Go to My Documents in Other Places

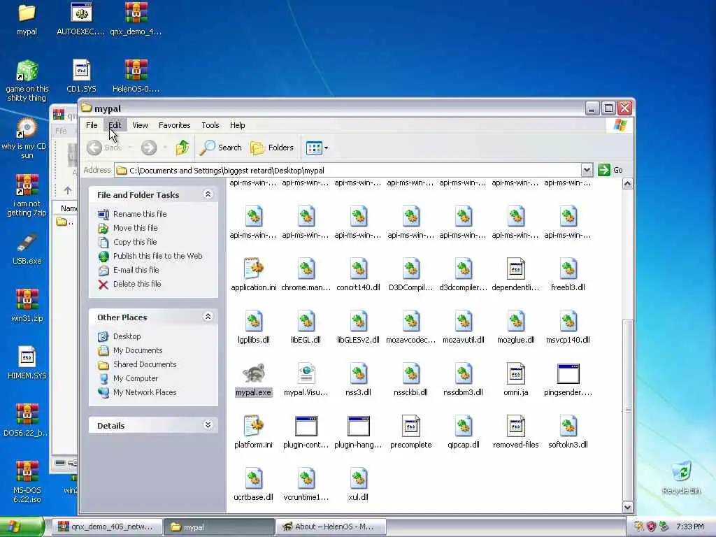click(138, 350)
